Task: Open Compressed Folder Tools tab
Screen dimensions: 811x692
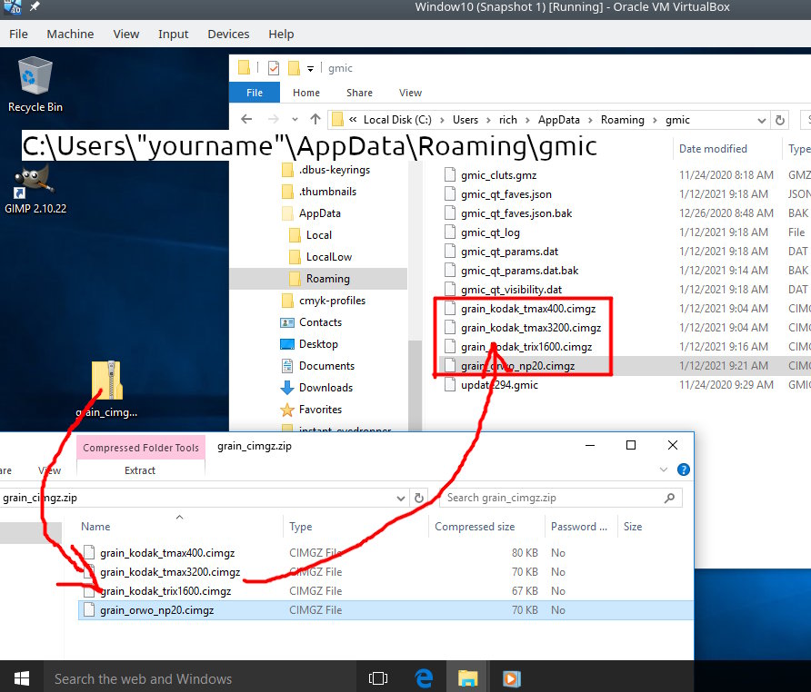Action: tap(141, 448)
